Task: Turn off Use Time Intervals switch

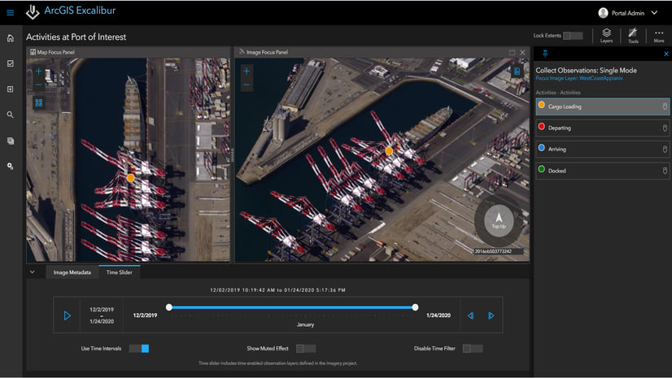Action: 139,349
